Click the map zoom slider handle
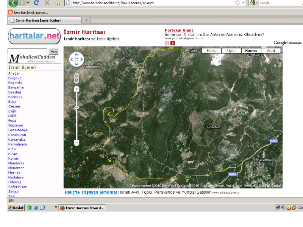Screen dimensions: 303x227 point(77,107)
